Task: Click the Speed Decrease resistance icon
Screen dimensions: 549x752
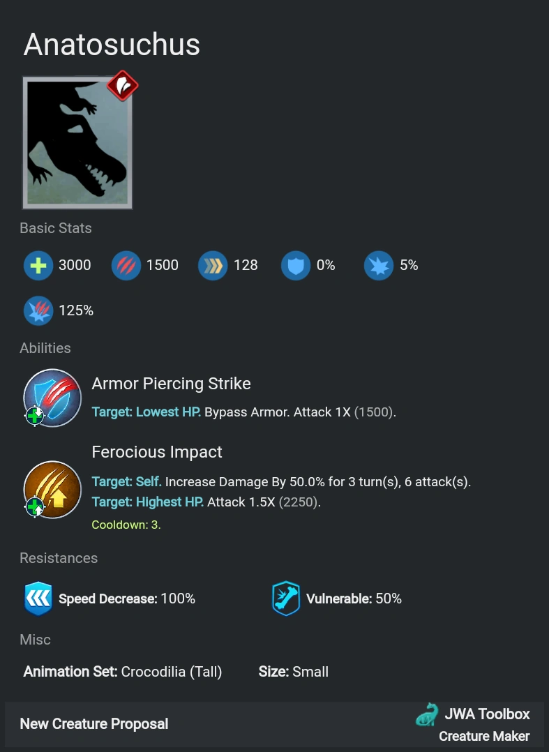Action: 38,599
